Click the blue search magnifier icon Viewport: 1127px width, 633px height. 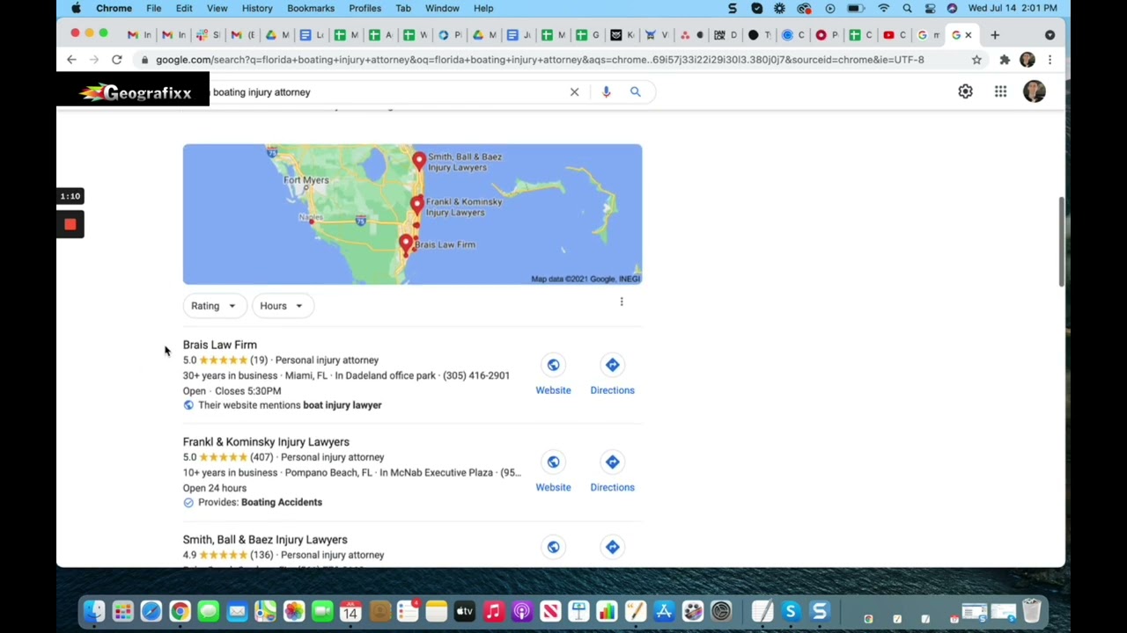coord(635,91)
